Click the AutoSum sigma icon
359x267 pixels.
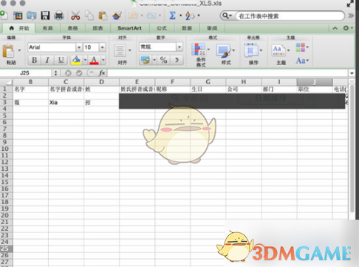click(x=172, y=16)
